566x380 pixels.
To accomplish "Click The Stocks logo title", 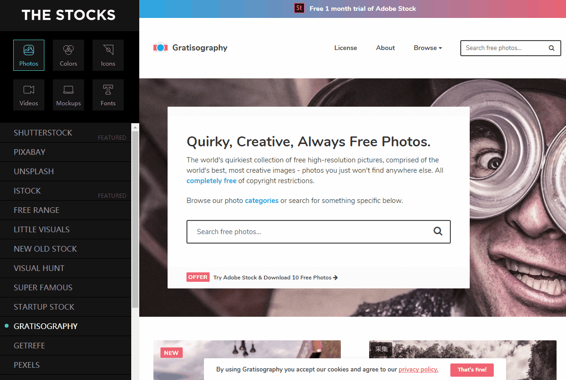I will point(68,15).
